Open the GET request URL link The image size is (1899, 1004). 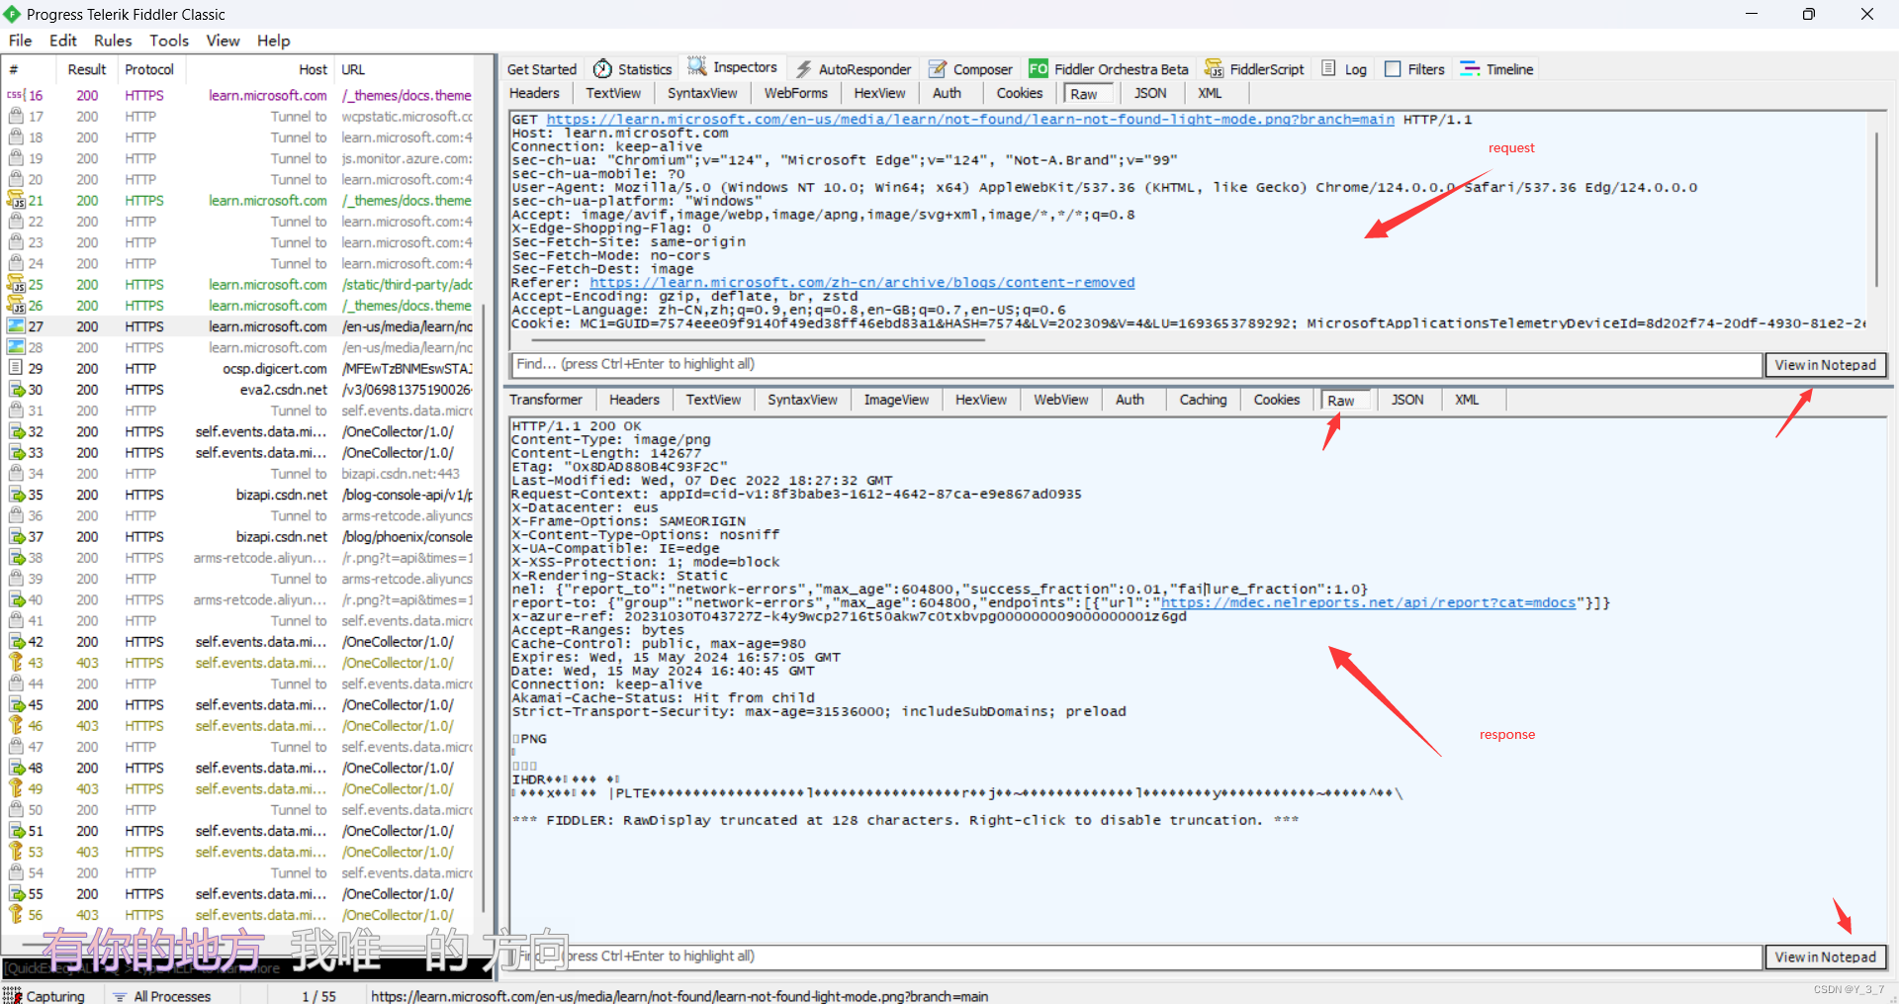pos(970,120)
